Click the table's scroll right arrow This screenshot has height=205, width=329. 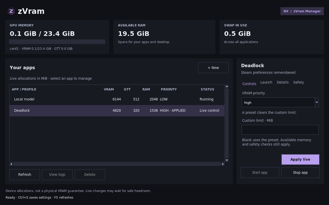pos(223,164)
